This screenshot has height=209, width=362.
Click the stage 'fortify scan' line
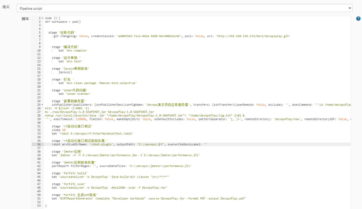69,184
